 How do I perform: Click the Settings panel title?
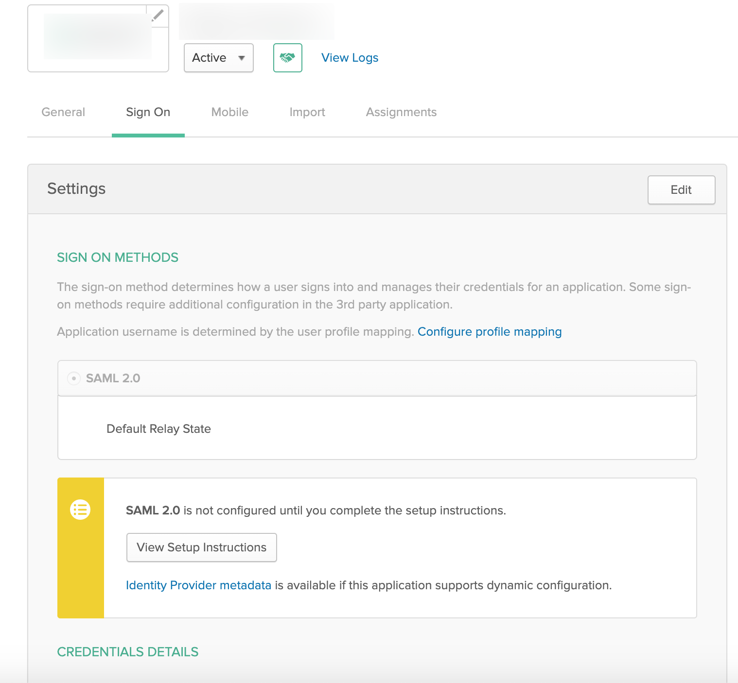[76, 188]
